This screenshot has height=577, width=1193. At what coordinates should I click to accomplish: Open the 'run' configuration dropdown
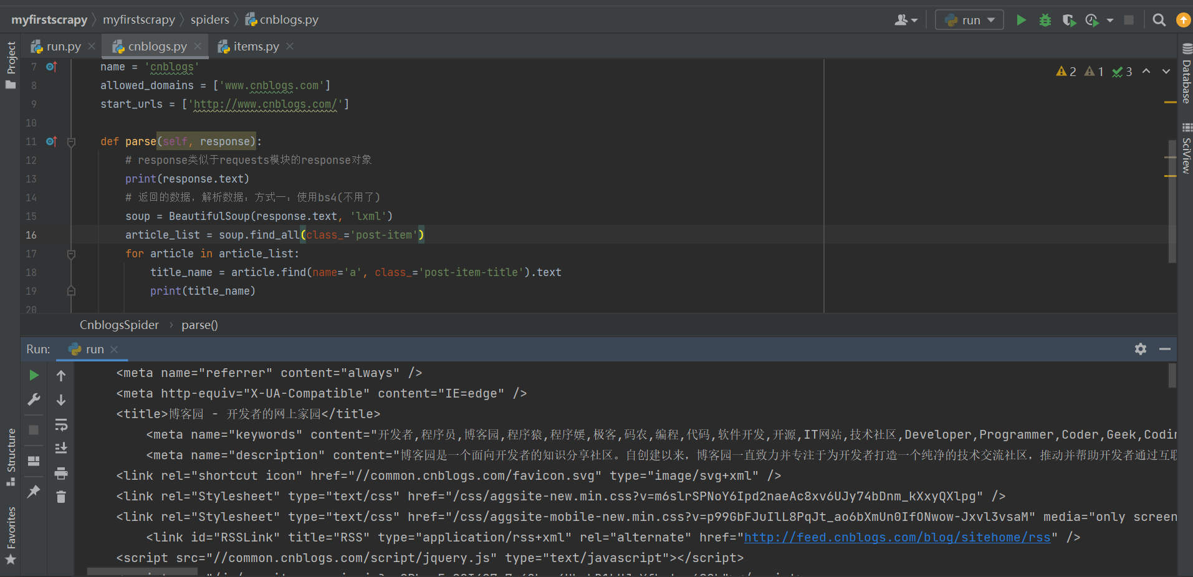tap(969, 20)
